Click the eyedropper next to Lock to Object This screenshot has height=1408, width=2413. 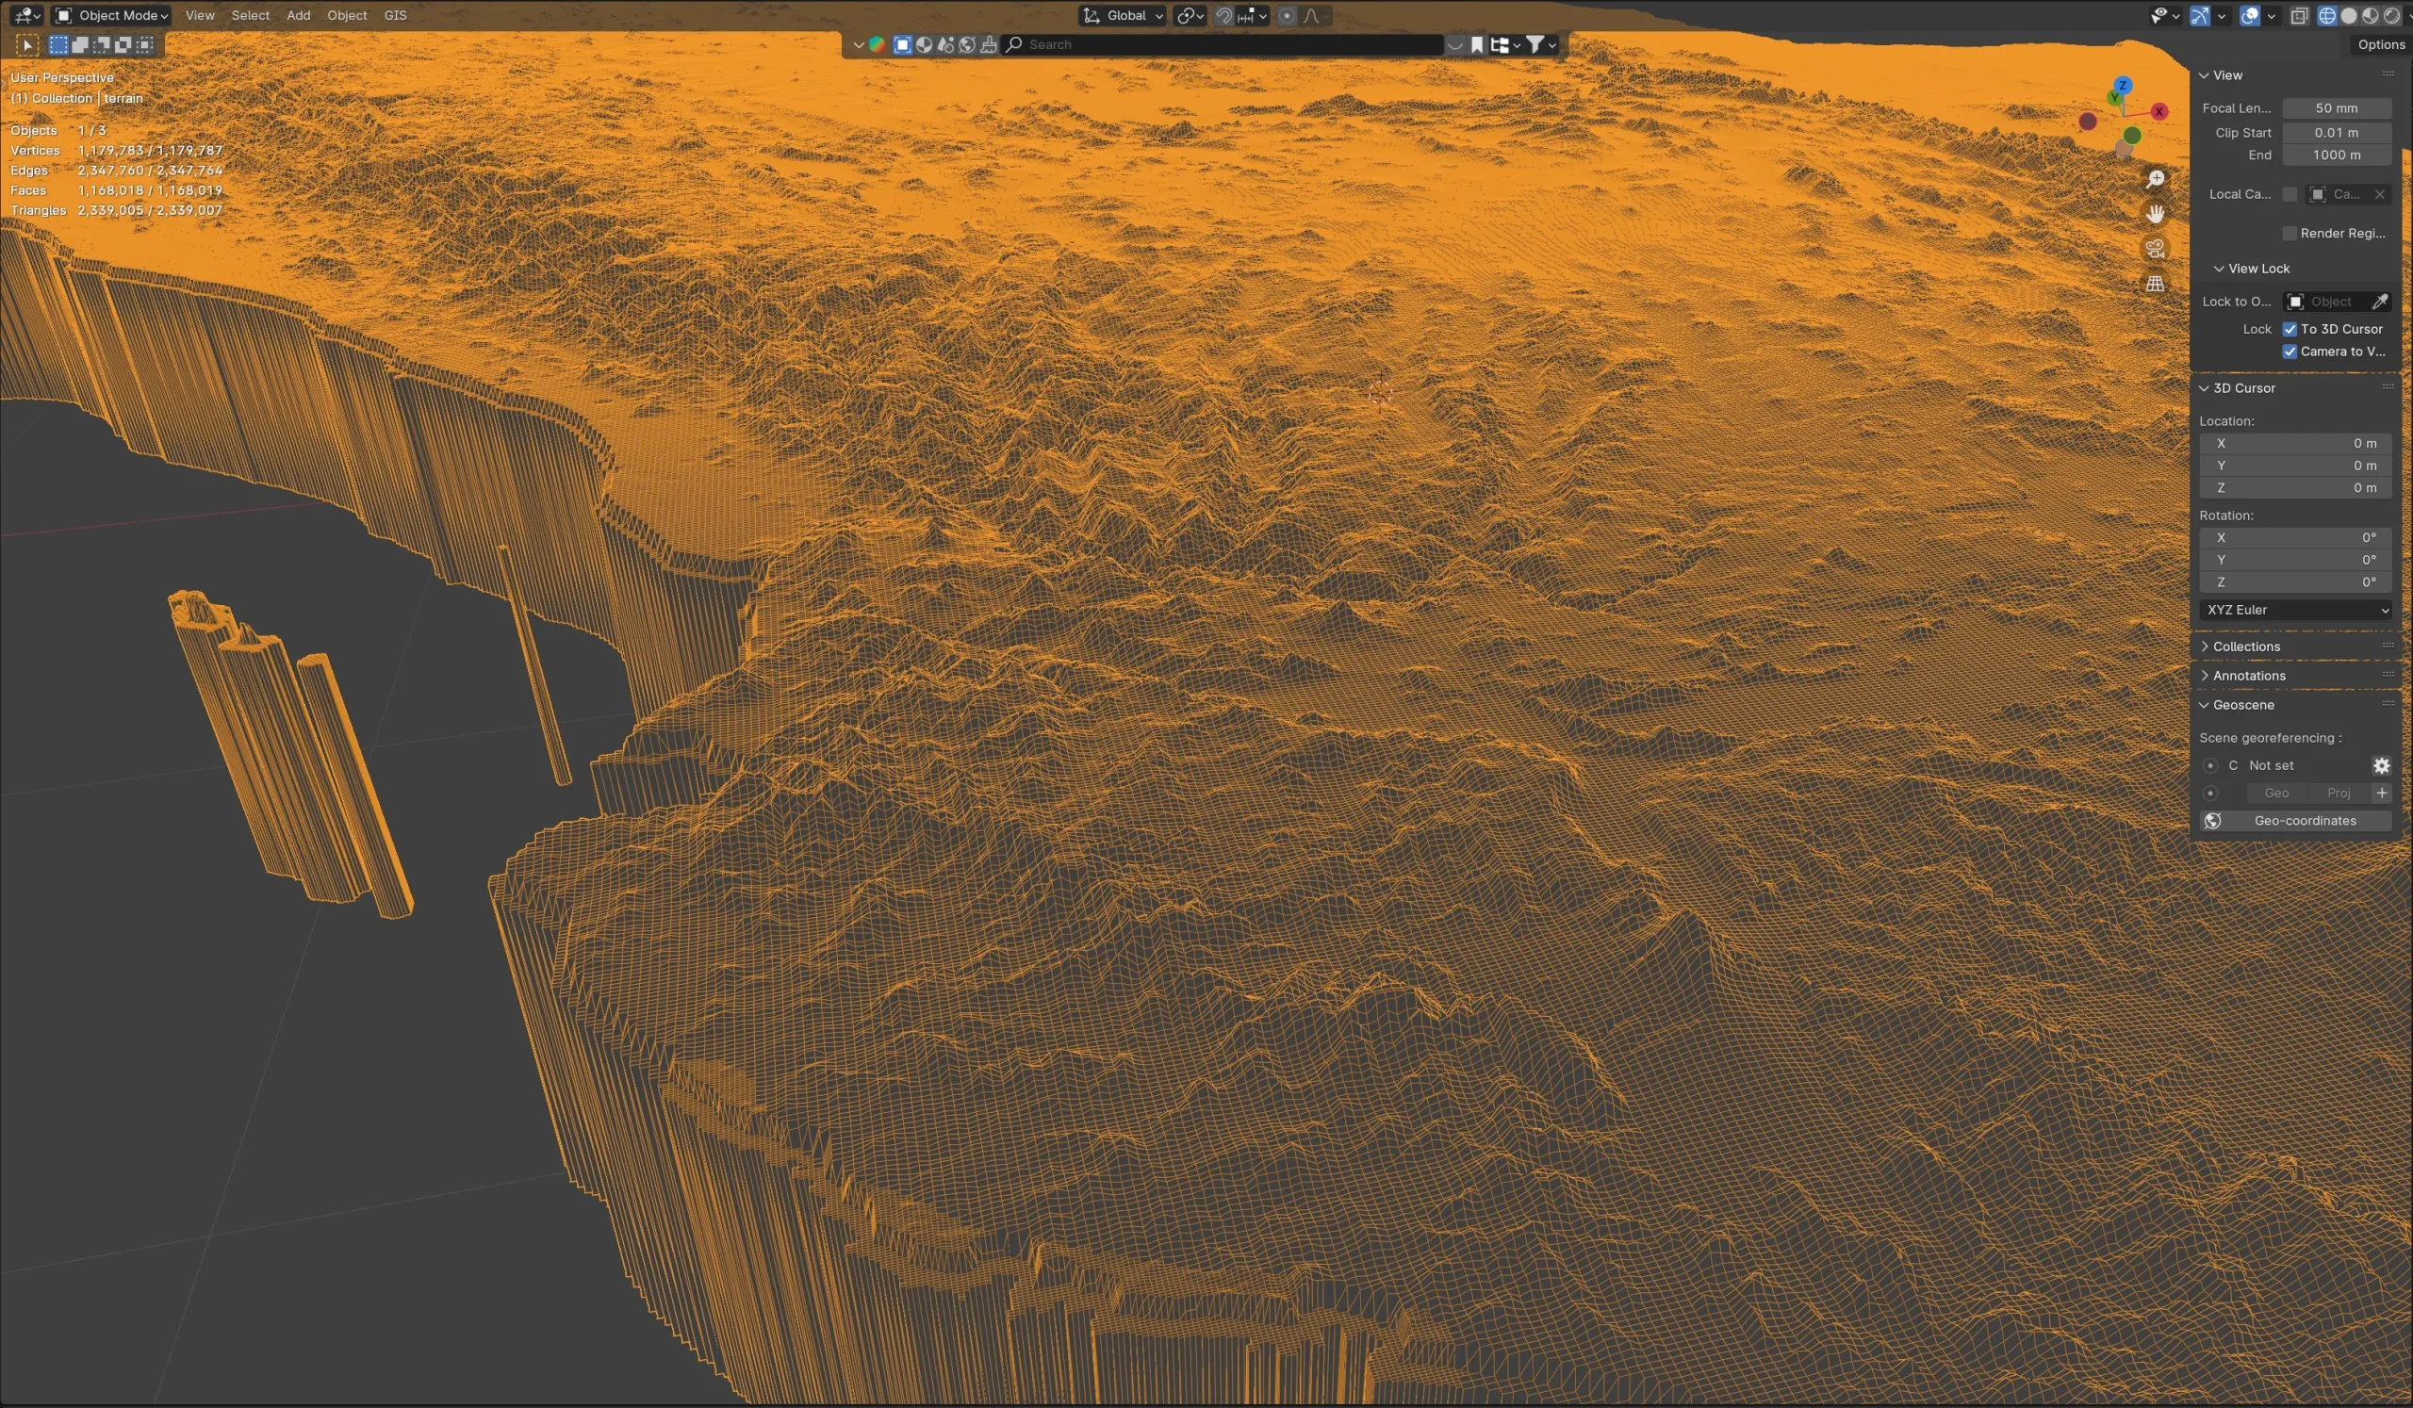(x=2379, y=302)
